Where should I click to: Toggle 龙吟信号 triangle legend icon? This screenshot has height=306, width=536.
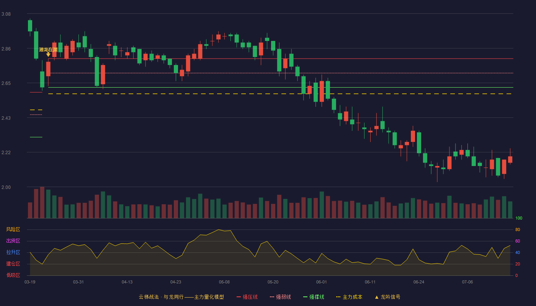(377, 297)
